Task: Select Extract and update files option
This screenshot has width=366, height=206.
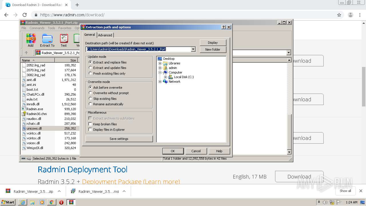Action: (107, 68)
